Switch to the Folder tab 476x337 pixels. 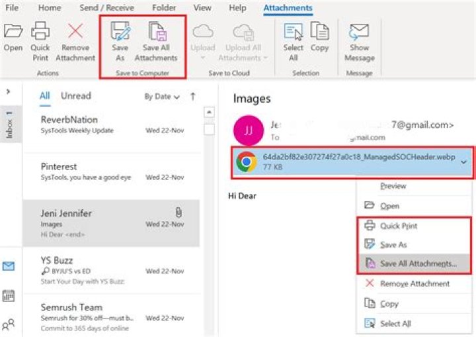click(164, 7)
